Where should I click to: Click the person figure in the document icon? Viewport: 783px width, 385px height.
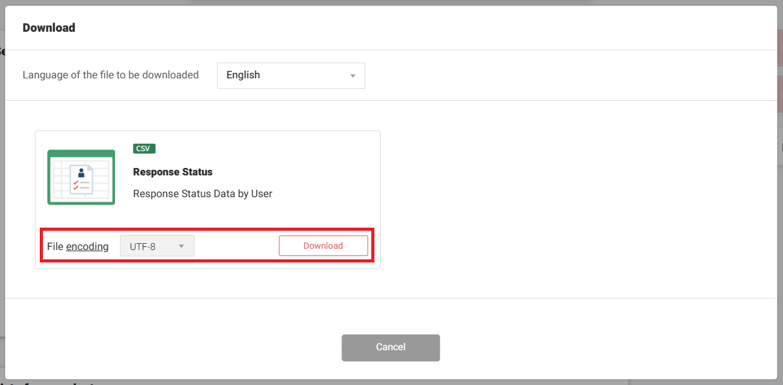(x=81, y=172)
